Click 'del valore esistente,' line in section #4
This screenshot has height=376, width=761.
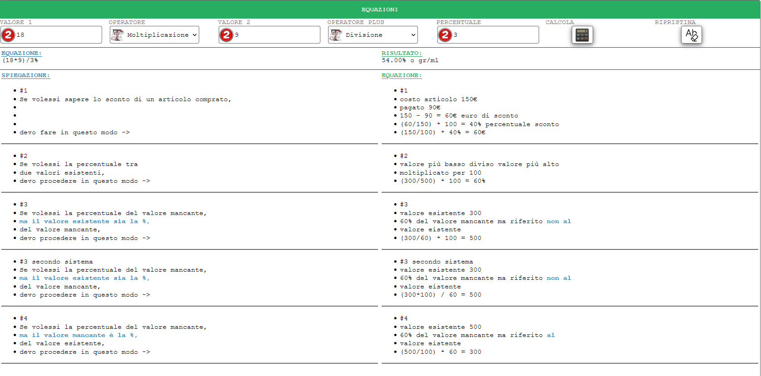point(62,343)
